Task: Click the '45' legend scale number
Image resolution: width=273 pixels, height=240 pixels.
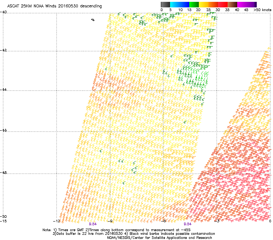Action: click(246, 10)
